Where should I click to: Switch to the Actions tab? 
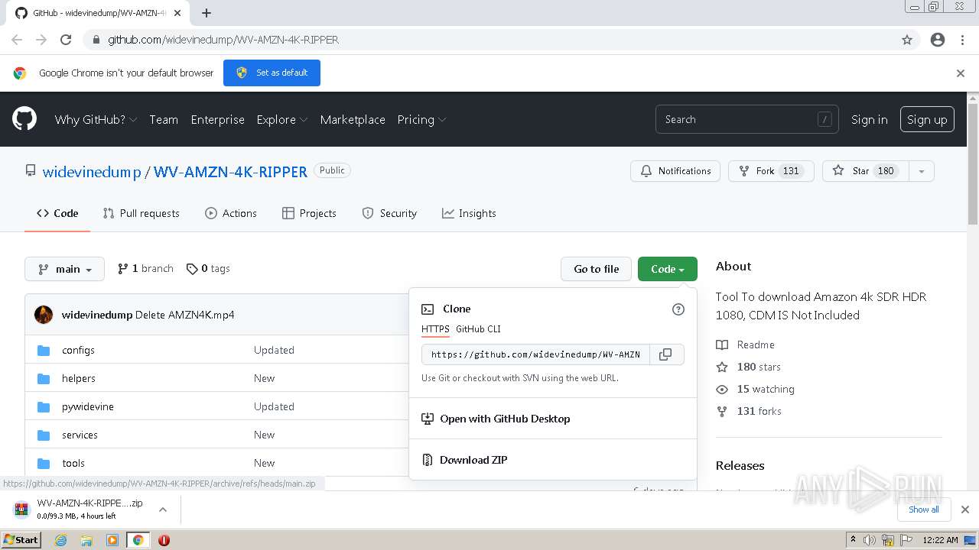[231, 213]
